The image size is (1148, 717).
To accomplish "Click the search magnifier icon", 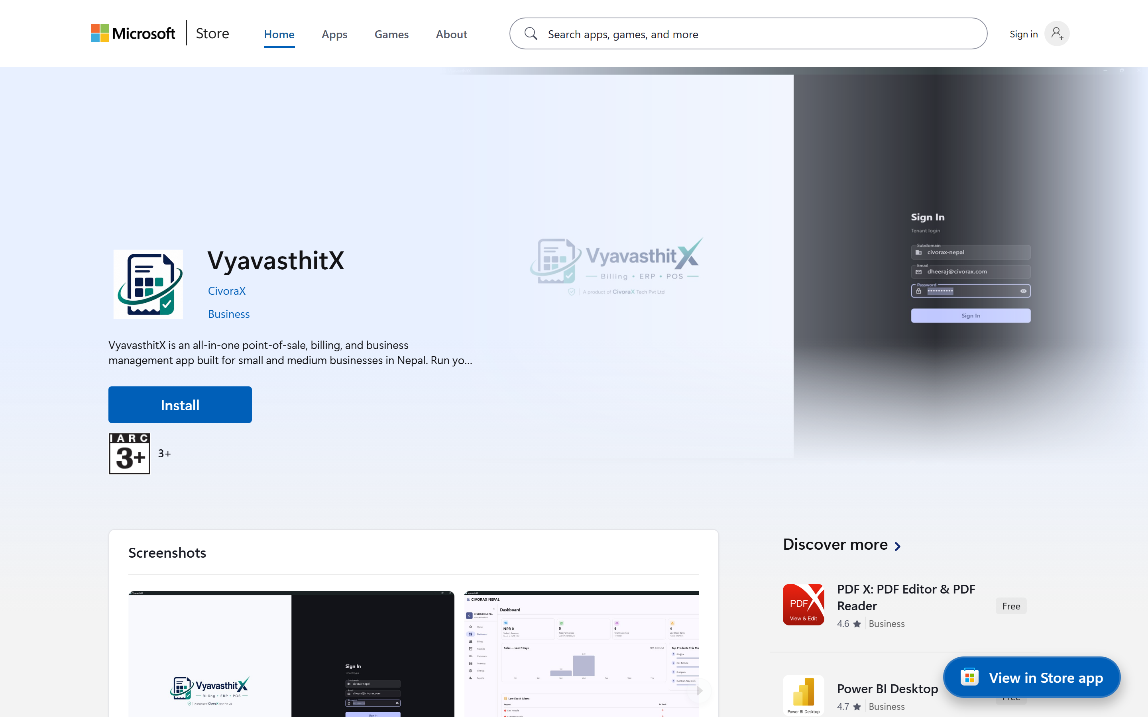I will click(531, 34).
